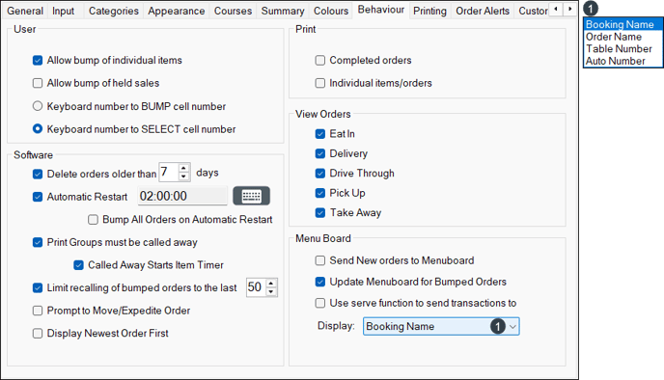Decrease the delete orders days value
This screenshot has width=664, height=380.
[x=183, y=176]
